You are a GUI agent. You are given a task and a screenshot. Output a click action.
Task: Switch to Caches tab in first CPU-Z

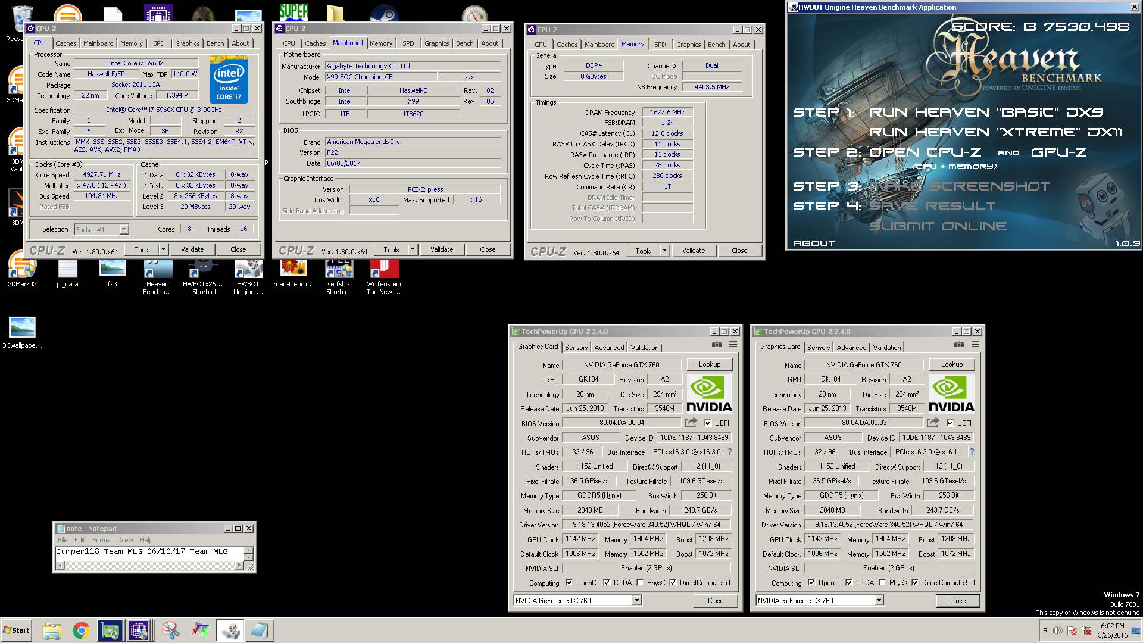(66, 43)
